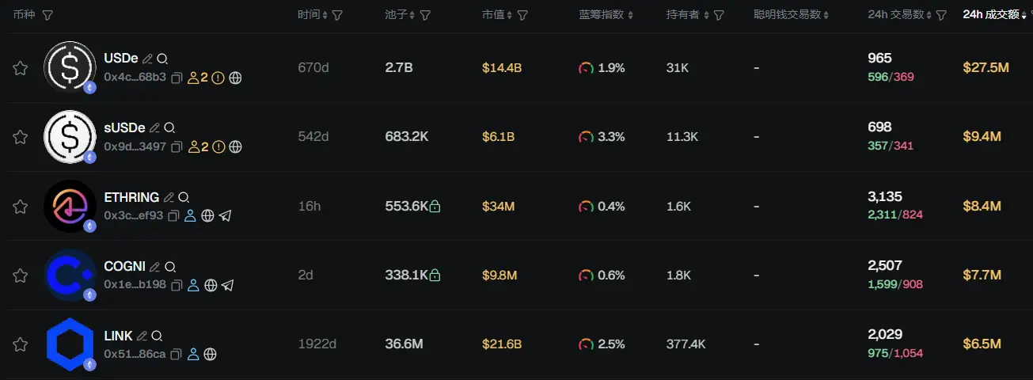Screen dimensions: 1033x380
Task: Search USDe using the magnifier icon
Action: 162,59
